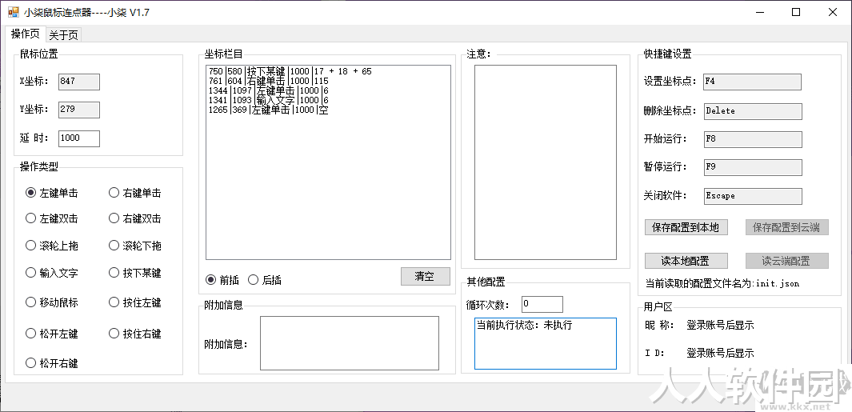
Task: Choose the 松开左键 radio button
Action: click(x=52, y=334)
